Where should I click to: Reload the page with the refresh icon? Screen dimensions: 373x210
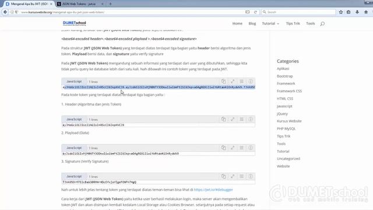point(255,12)
